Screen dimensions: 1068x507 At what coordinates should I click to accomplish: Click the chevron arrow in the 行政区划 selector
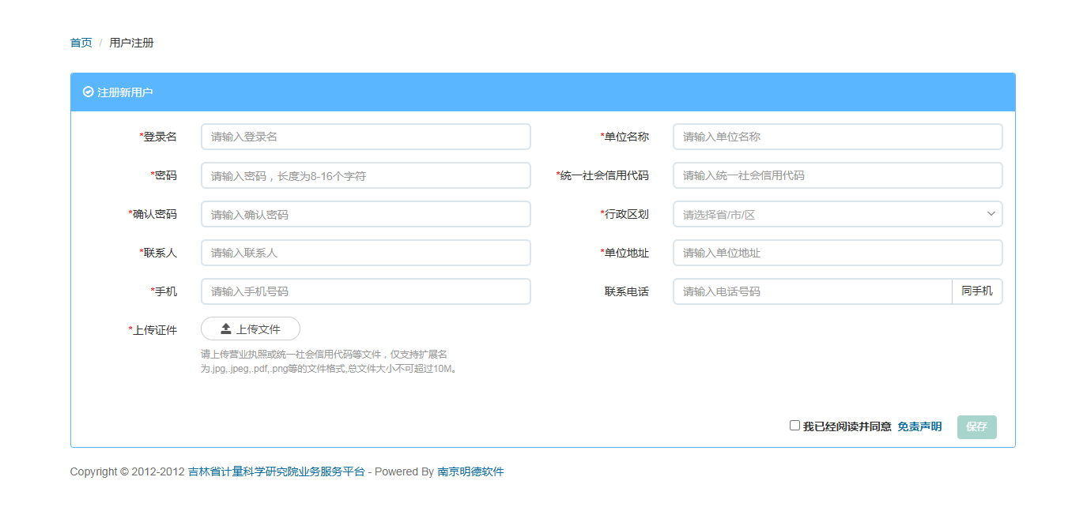tap(991, 214)
